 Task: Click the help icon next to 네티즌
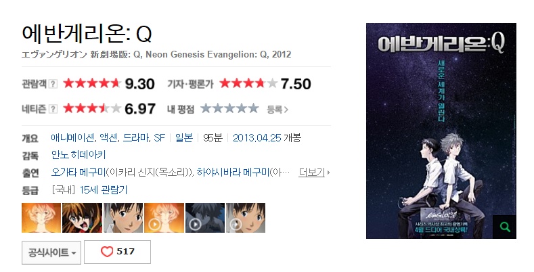click(53, 108)
